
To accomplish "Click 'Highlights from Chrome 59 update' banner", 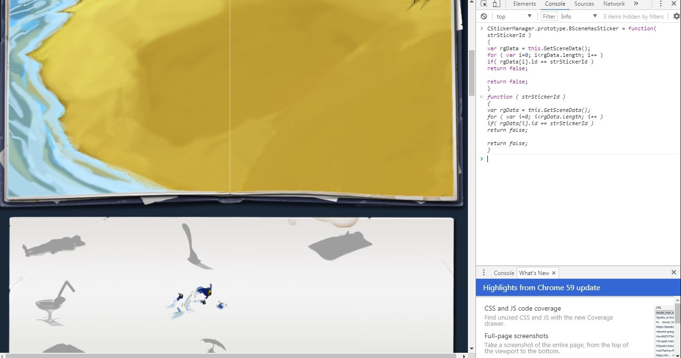I will tap(578, 287).
